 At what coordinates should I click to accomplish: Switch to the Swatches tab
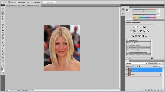pyautogui.click(x=132, y=7)
